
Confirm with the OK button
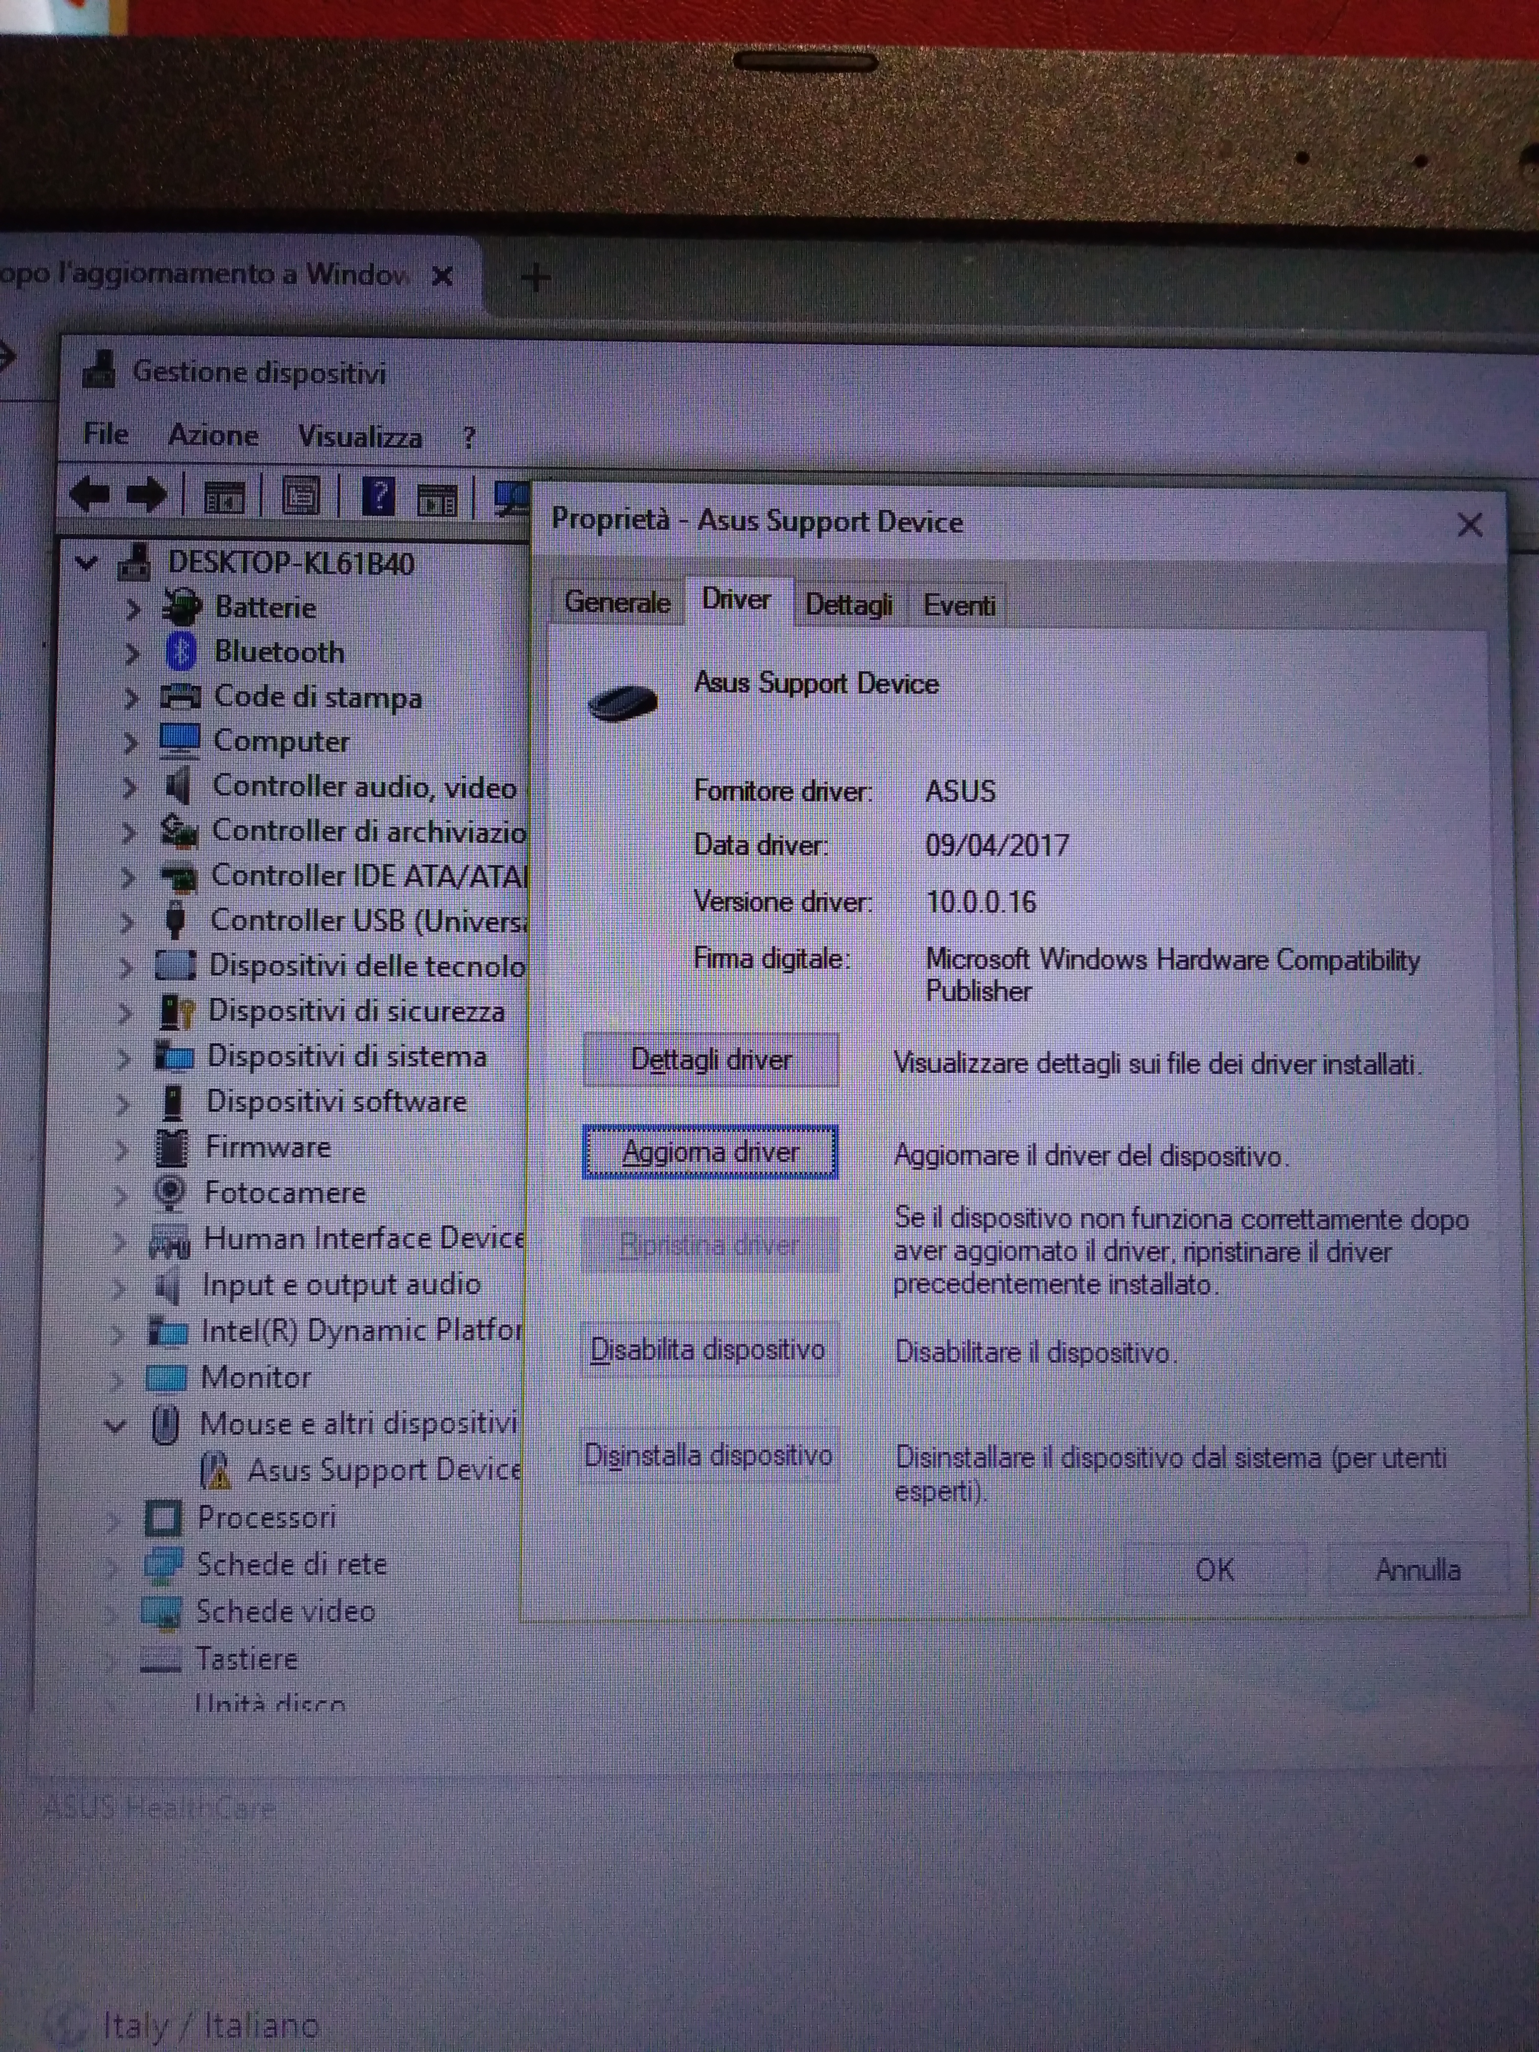point(1214,1570)
